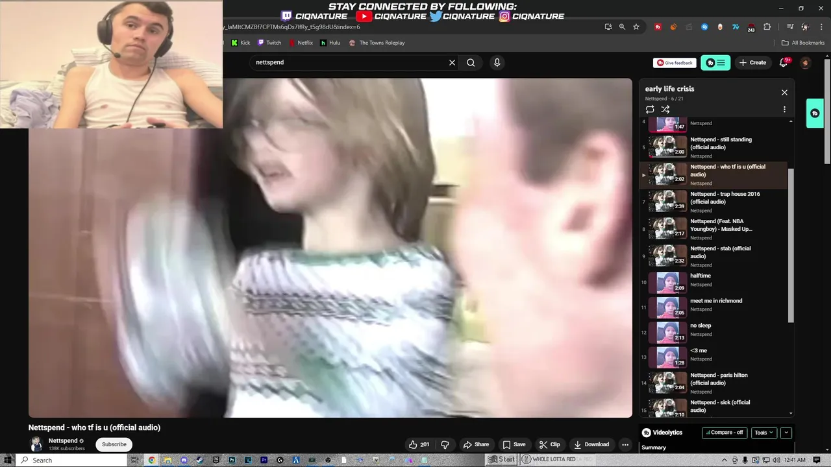Play 'Nettspend - still standing' from playlist
Viewport: 831px width, 467px height.
coord(713,147)
